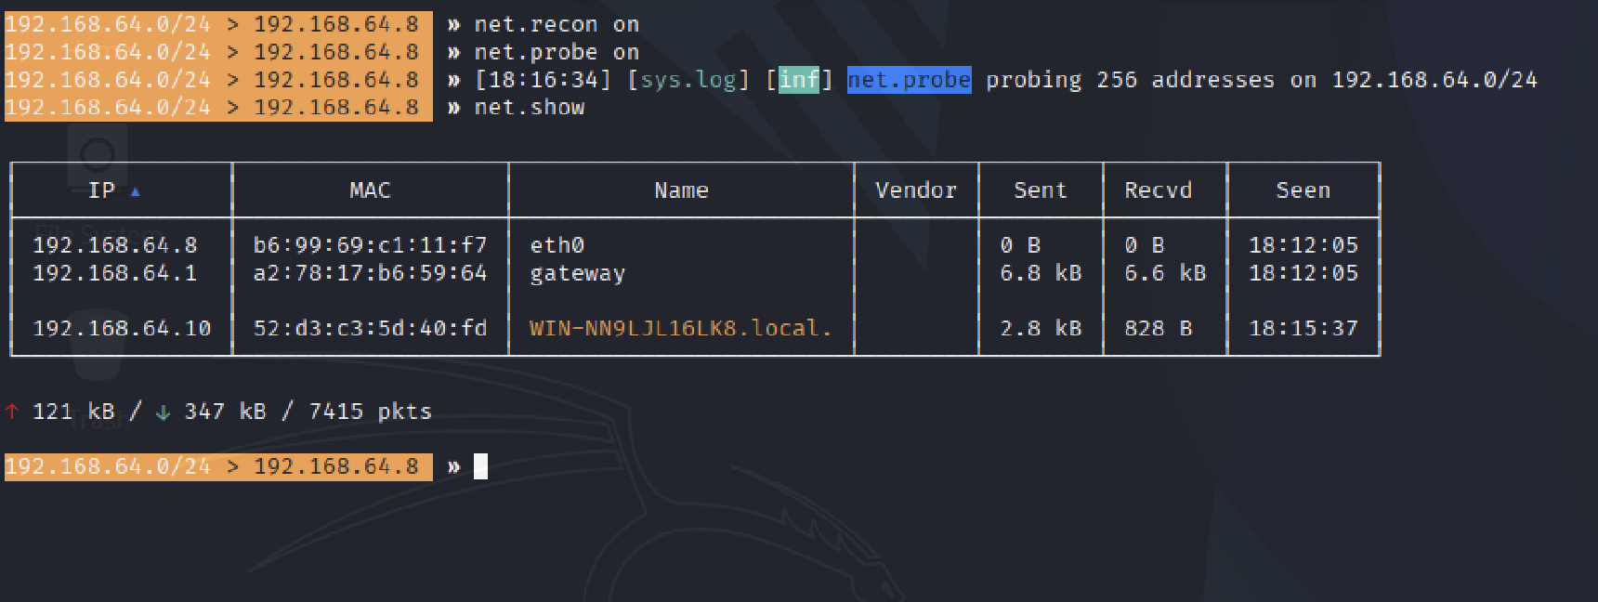This screenshot has height=602, width=1598.
Task: Click the 'net.show' command text
Action: coord(530,108)
